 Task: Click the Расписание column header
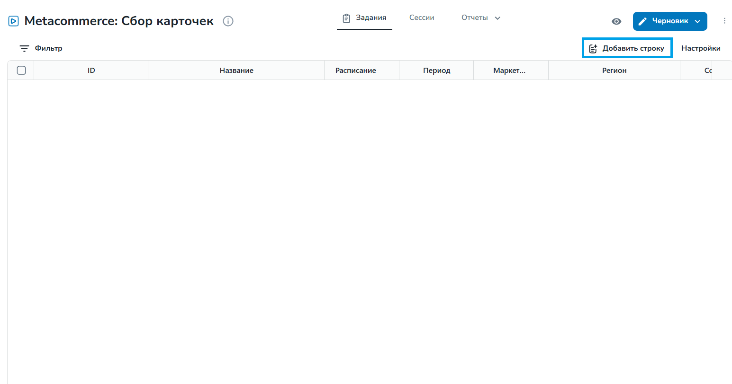point(355,70)
